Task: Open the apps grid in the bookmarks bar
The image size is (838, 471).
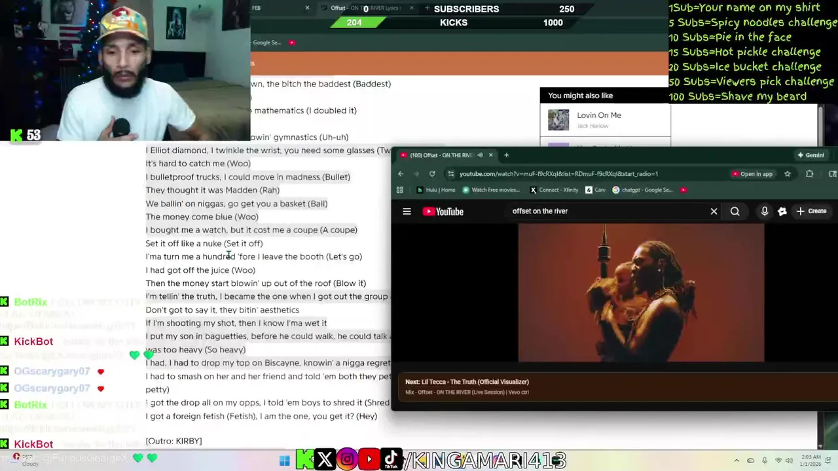Action: [x=400, y=190]
